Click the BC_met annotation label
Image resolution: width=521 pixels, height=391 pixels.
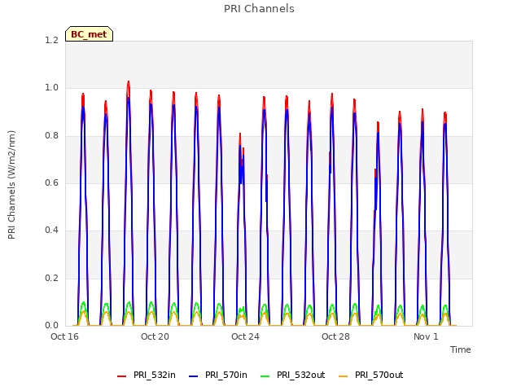(x=89, y=34)
